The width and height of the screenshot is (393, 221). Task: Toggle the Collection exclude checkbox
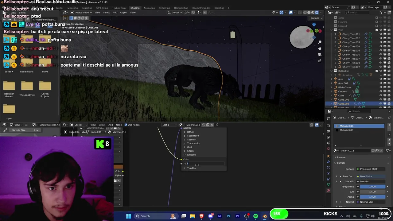coord(377,71)
